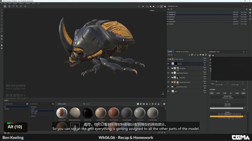252x141 pixels.
Task: Toggle visibility of the Emissive layer
Action: [x=168, y=63]
